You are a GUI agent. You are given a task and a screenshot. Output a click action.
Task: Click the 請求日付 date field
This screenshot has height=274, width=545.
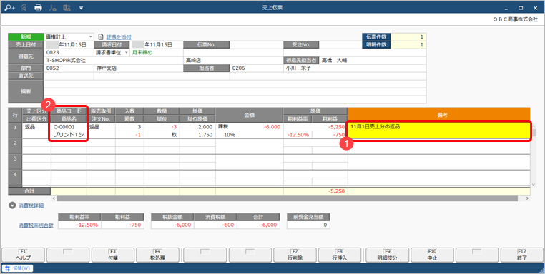coord(157,45)
